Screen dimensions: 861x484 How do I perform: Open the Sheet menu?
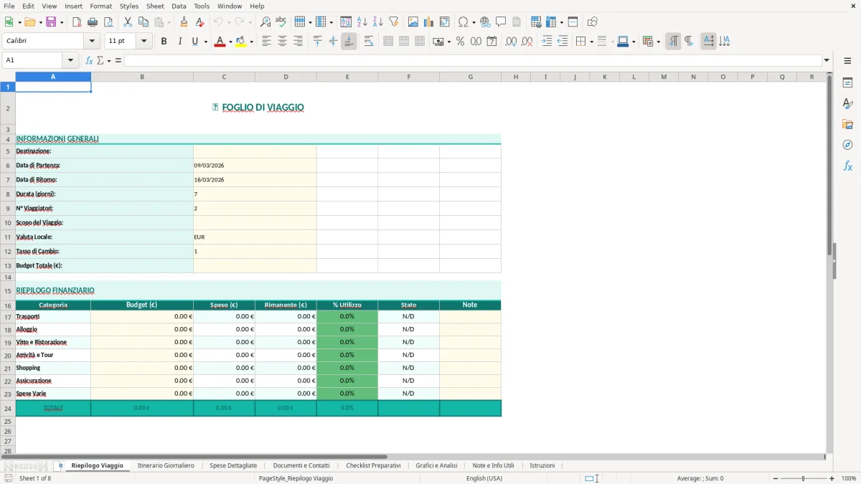point(155,6)
